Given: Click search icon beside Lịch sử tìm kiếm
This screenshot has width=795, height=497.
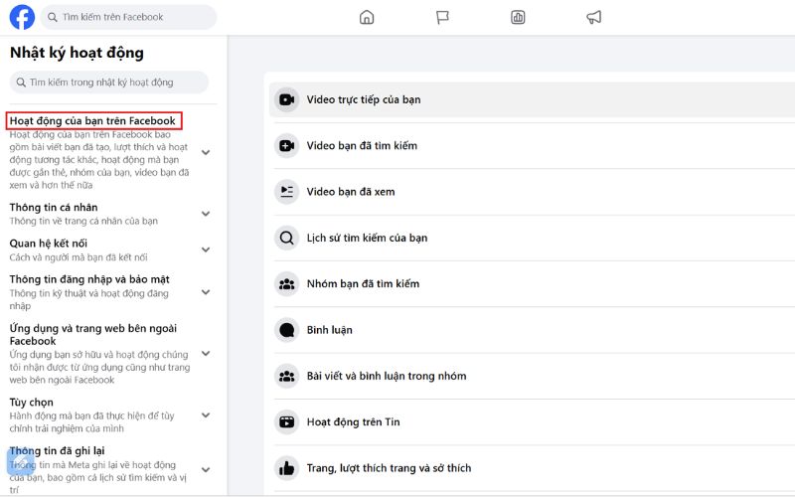Looking at the screenshot, I should click(286, 238).
